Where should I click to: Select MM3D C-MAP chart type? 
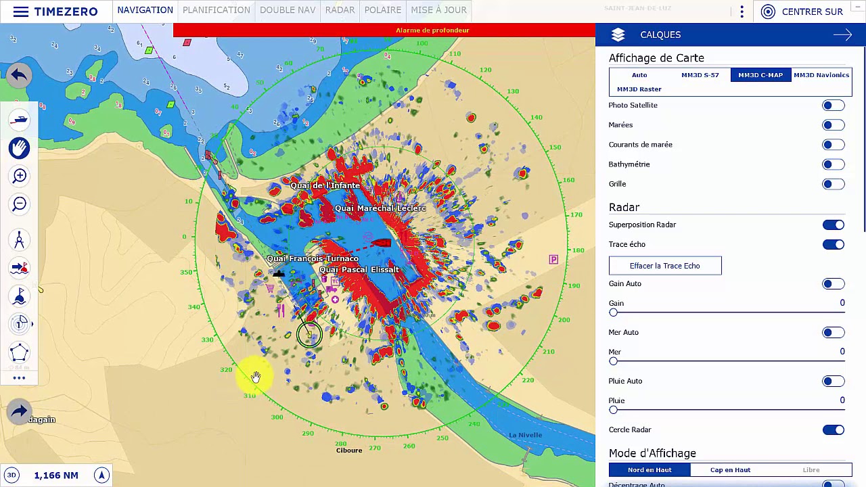point(760,75)
